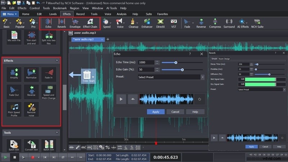Click the Speed effect icon
The image size is (288, 162).
[106, 23]
